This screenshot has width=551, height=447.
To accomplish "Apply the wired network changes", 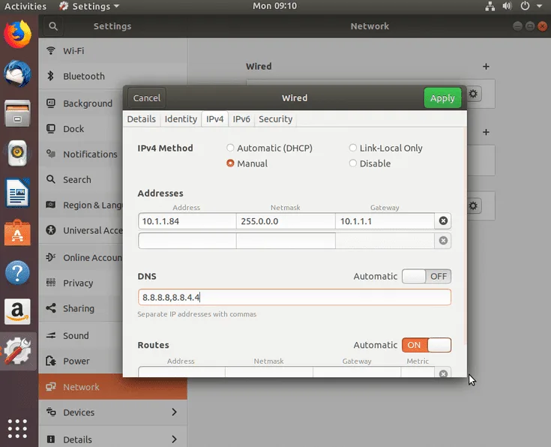I will pos(442,97).
